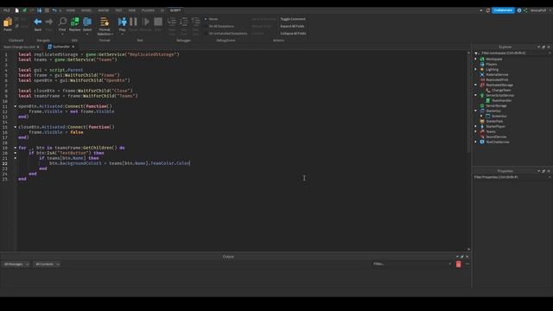Collapse the fold on code line 15
Viewport: 553px width, 311px height.
coord(16,127)
